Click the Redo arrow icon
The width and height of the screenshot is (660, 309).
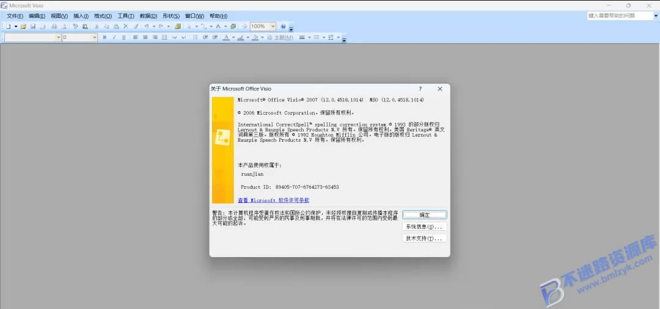tap(161, 26)
